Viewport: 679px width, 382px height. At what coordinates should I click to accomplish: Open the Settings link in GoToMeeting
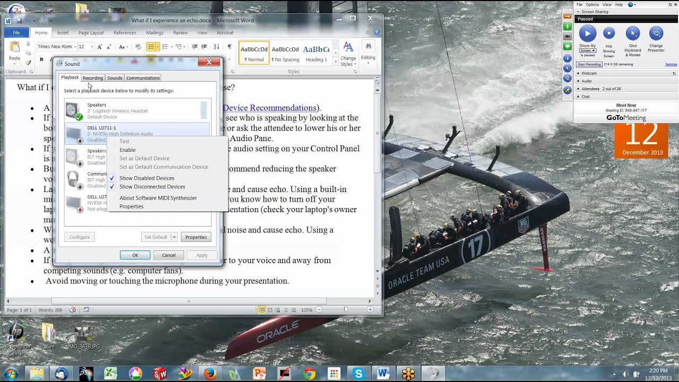[671, 64]
